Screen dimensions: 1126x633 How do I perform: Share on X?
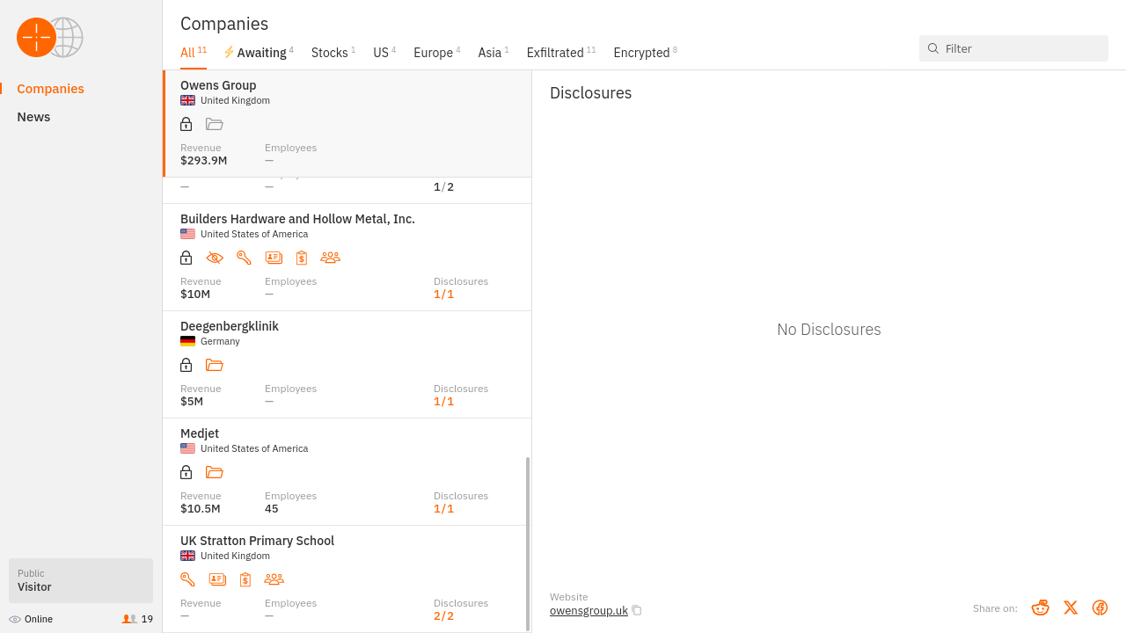click(x=1071, y=608)
